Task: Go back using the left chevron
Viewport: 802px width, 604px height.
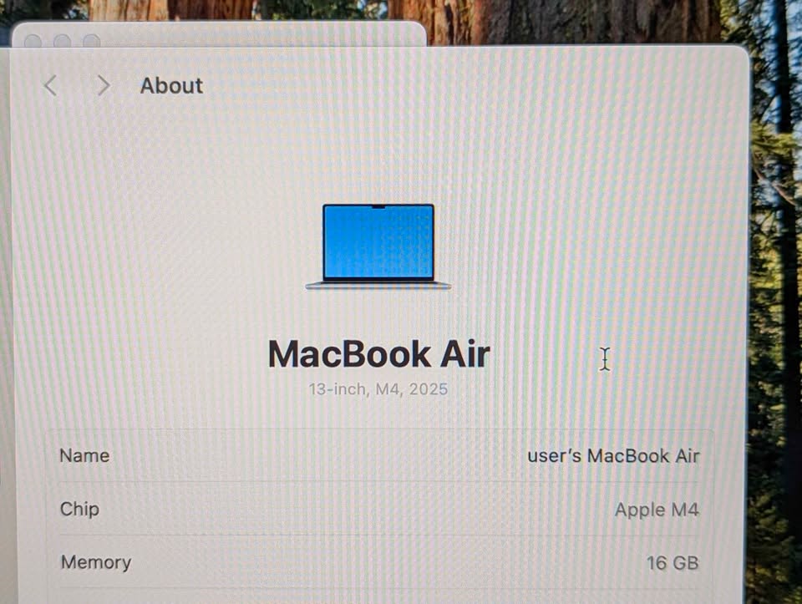Action: pyautogui.click(x=50, y=85)
